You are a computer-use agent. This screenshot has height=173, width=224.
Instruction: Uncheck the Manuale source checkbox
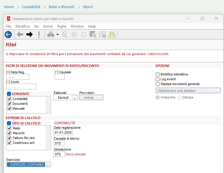tap(9, 108)
